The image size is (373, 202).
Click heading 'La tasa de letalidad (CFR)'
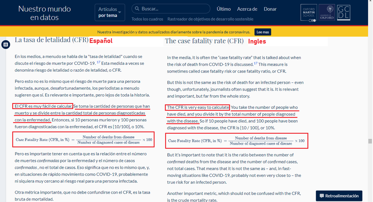(x=52, y=40)
